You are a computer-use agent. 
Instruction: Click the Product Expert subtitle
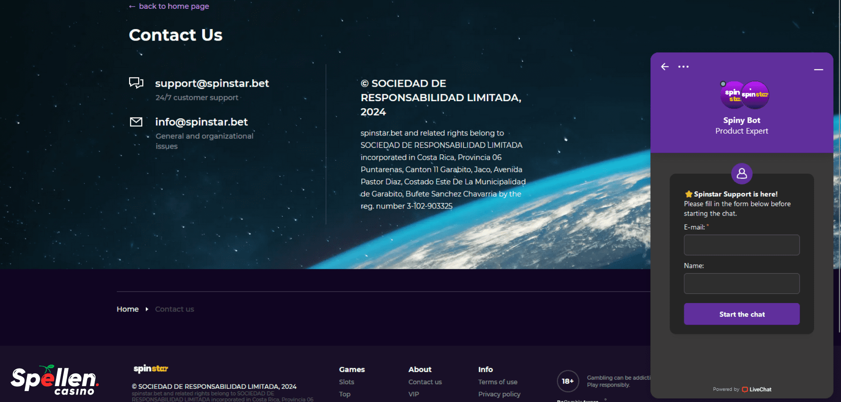click(x=742, y=131)
